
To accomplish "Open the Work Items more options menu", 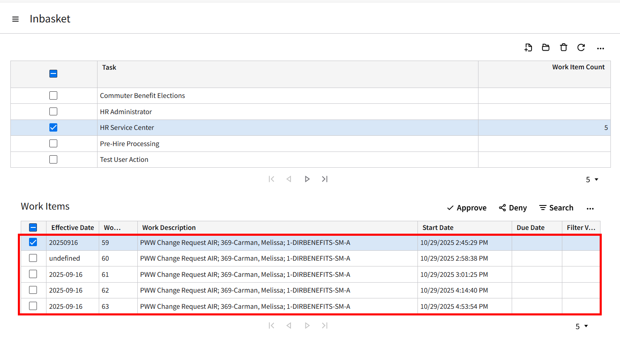I will (590, 208).
